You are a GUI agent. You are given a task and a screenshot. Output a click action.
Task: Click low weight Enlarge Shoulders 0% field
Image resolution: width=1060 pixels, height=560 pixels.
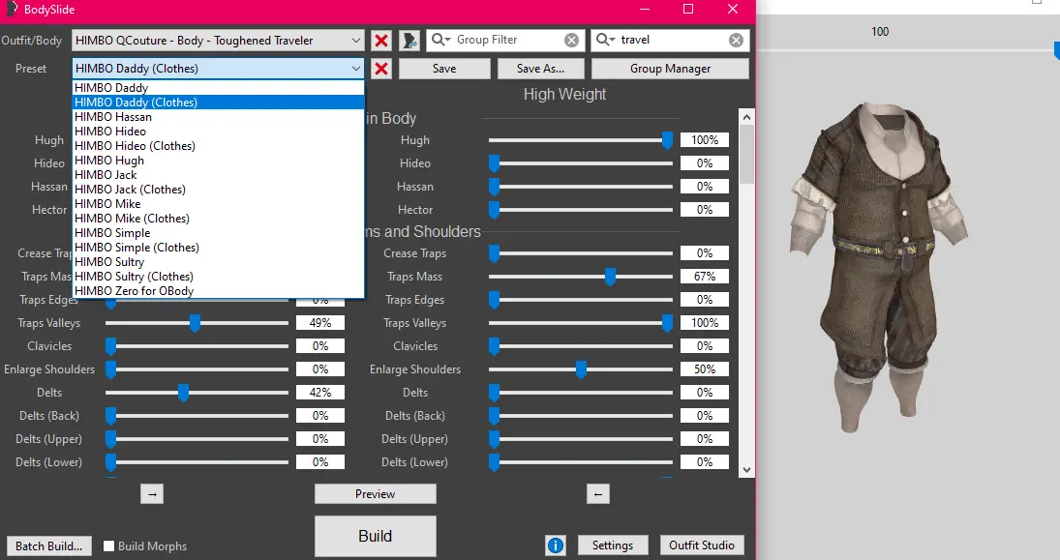pos(320,369)
